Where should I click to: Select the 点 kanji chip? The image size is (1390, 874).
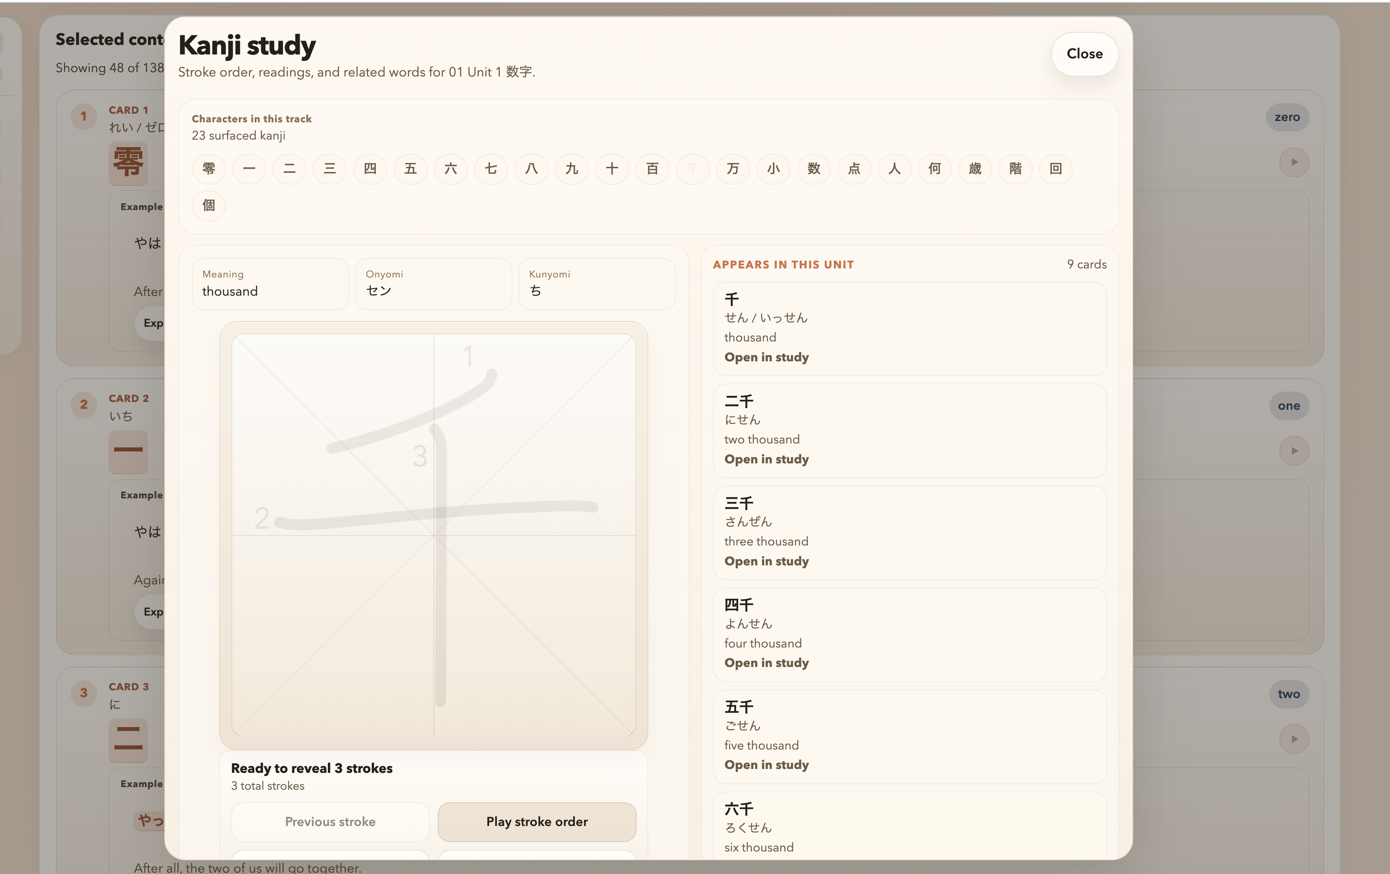pos(854,169)
